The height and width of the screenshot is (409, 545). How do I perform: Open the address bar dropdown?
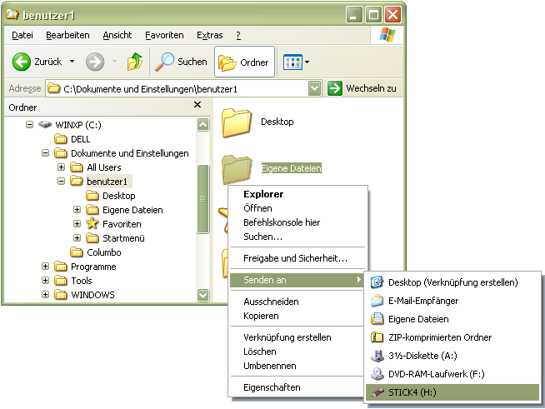pos(314,88)
